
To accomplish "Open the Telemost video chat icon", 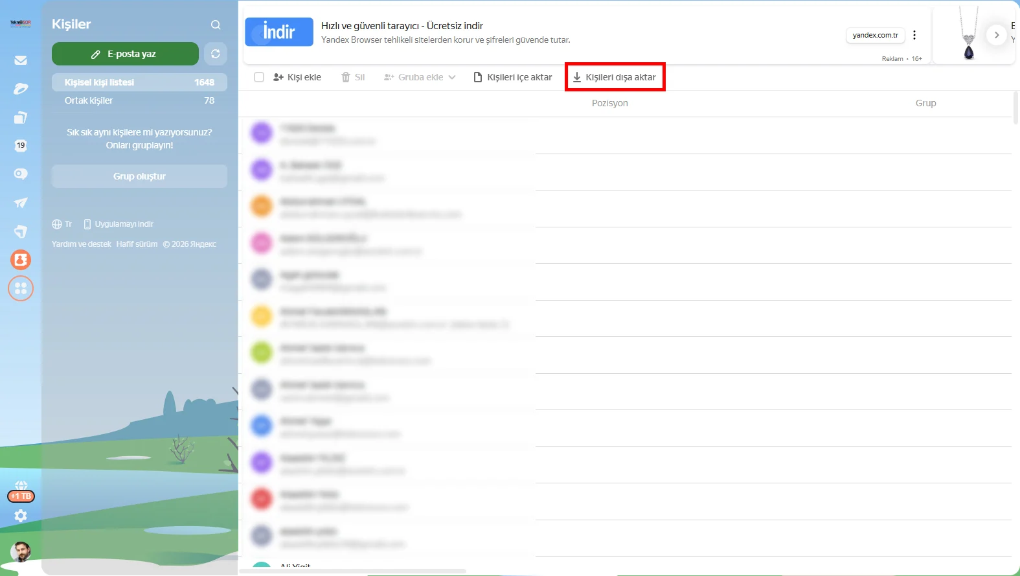I will click(21, 174).
